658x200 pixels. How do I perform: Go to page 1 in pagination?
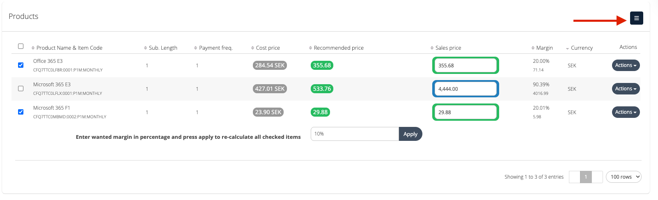coord(586,177)
